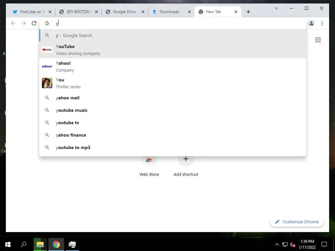
Task: Open File Explorer from taskbar
Action: click(x=40, y=244)
